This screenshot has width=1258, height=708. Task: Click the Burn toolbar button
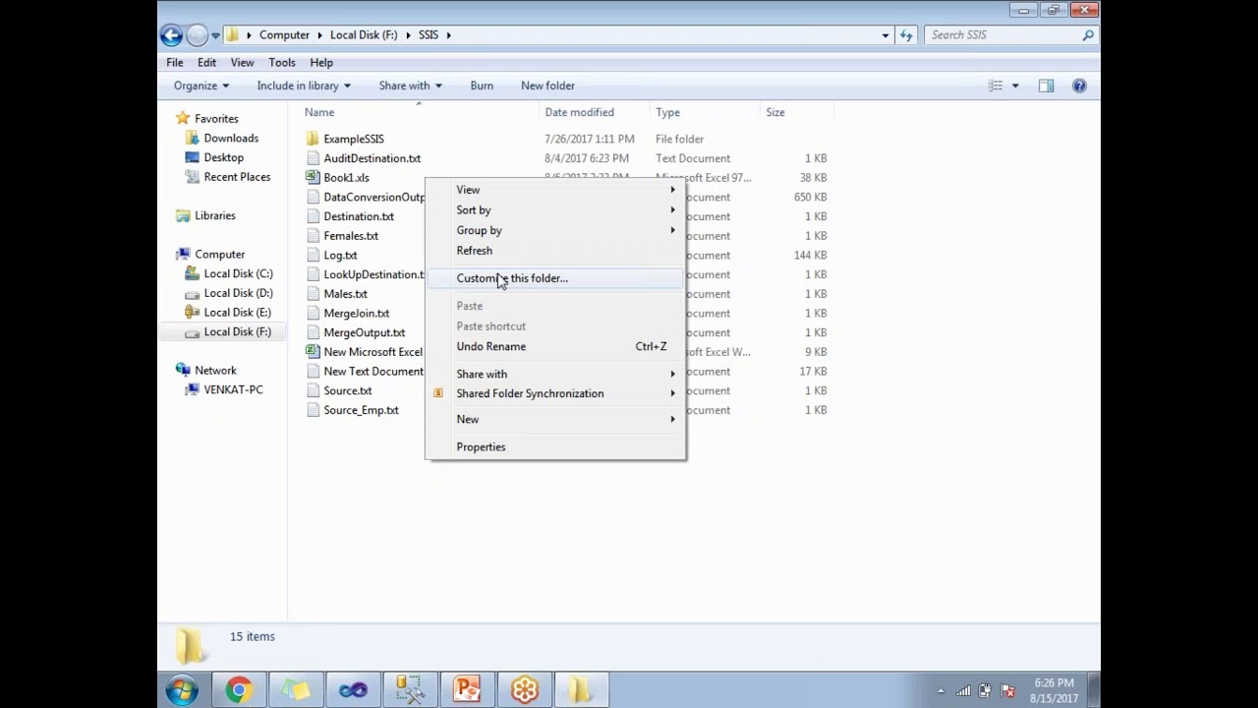click(x=482, y=86)
